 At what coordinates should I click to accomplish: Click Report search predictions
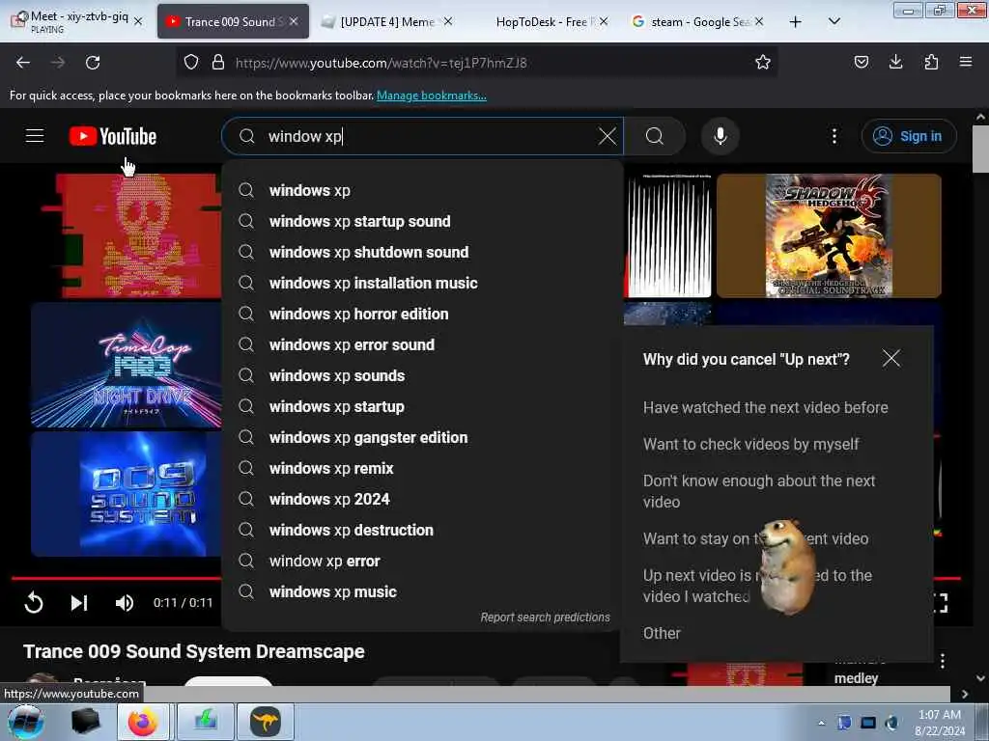[x=545, y=617]
